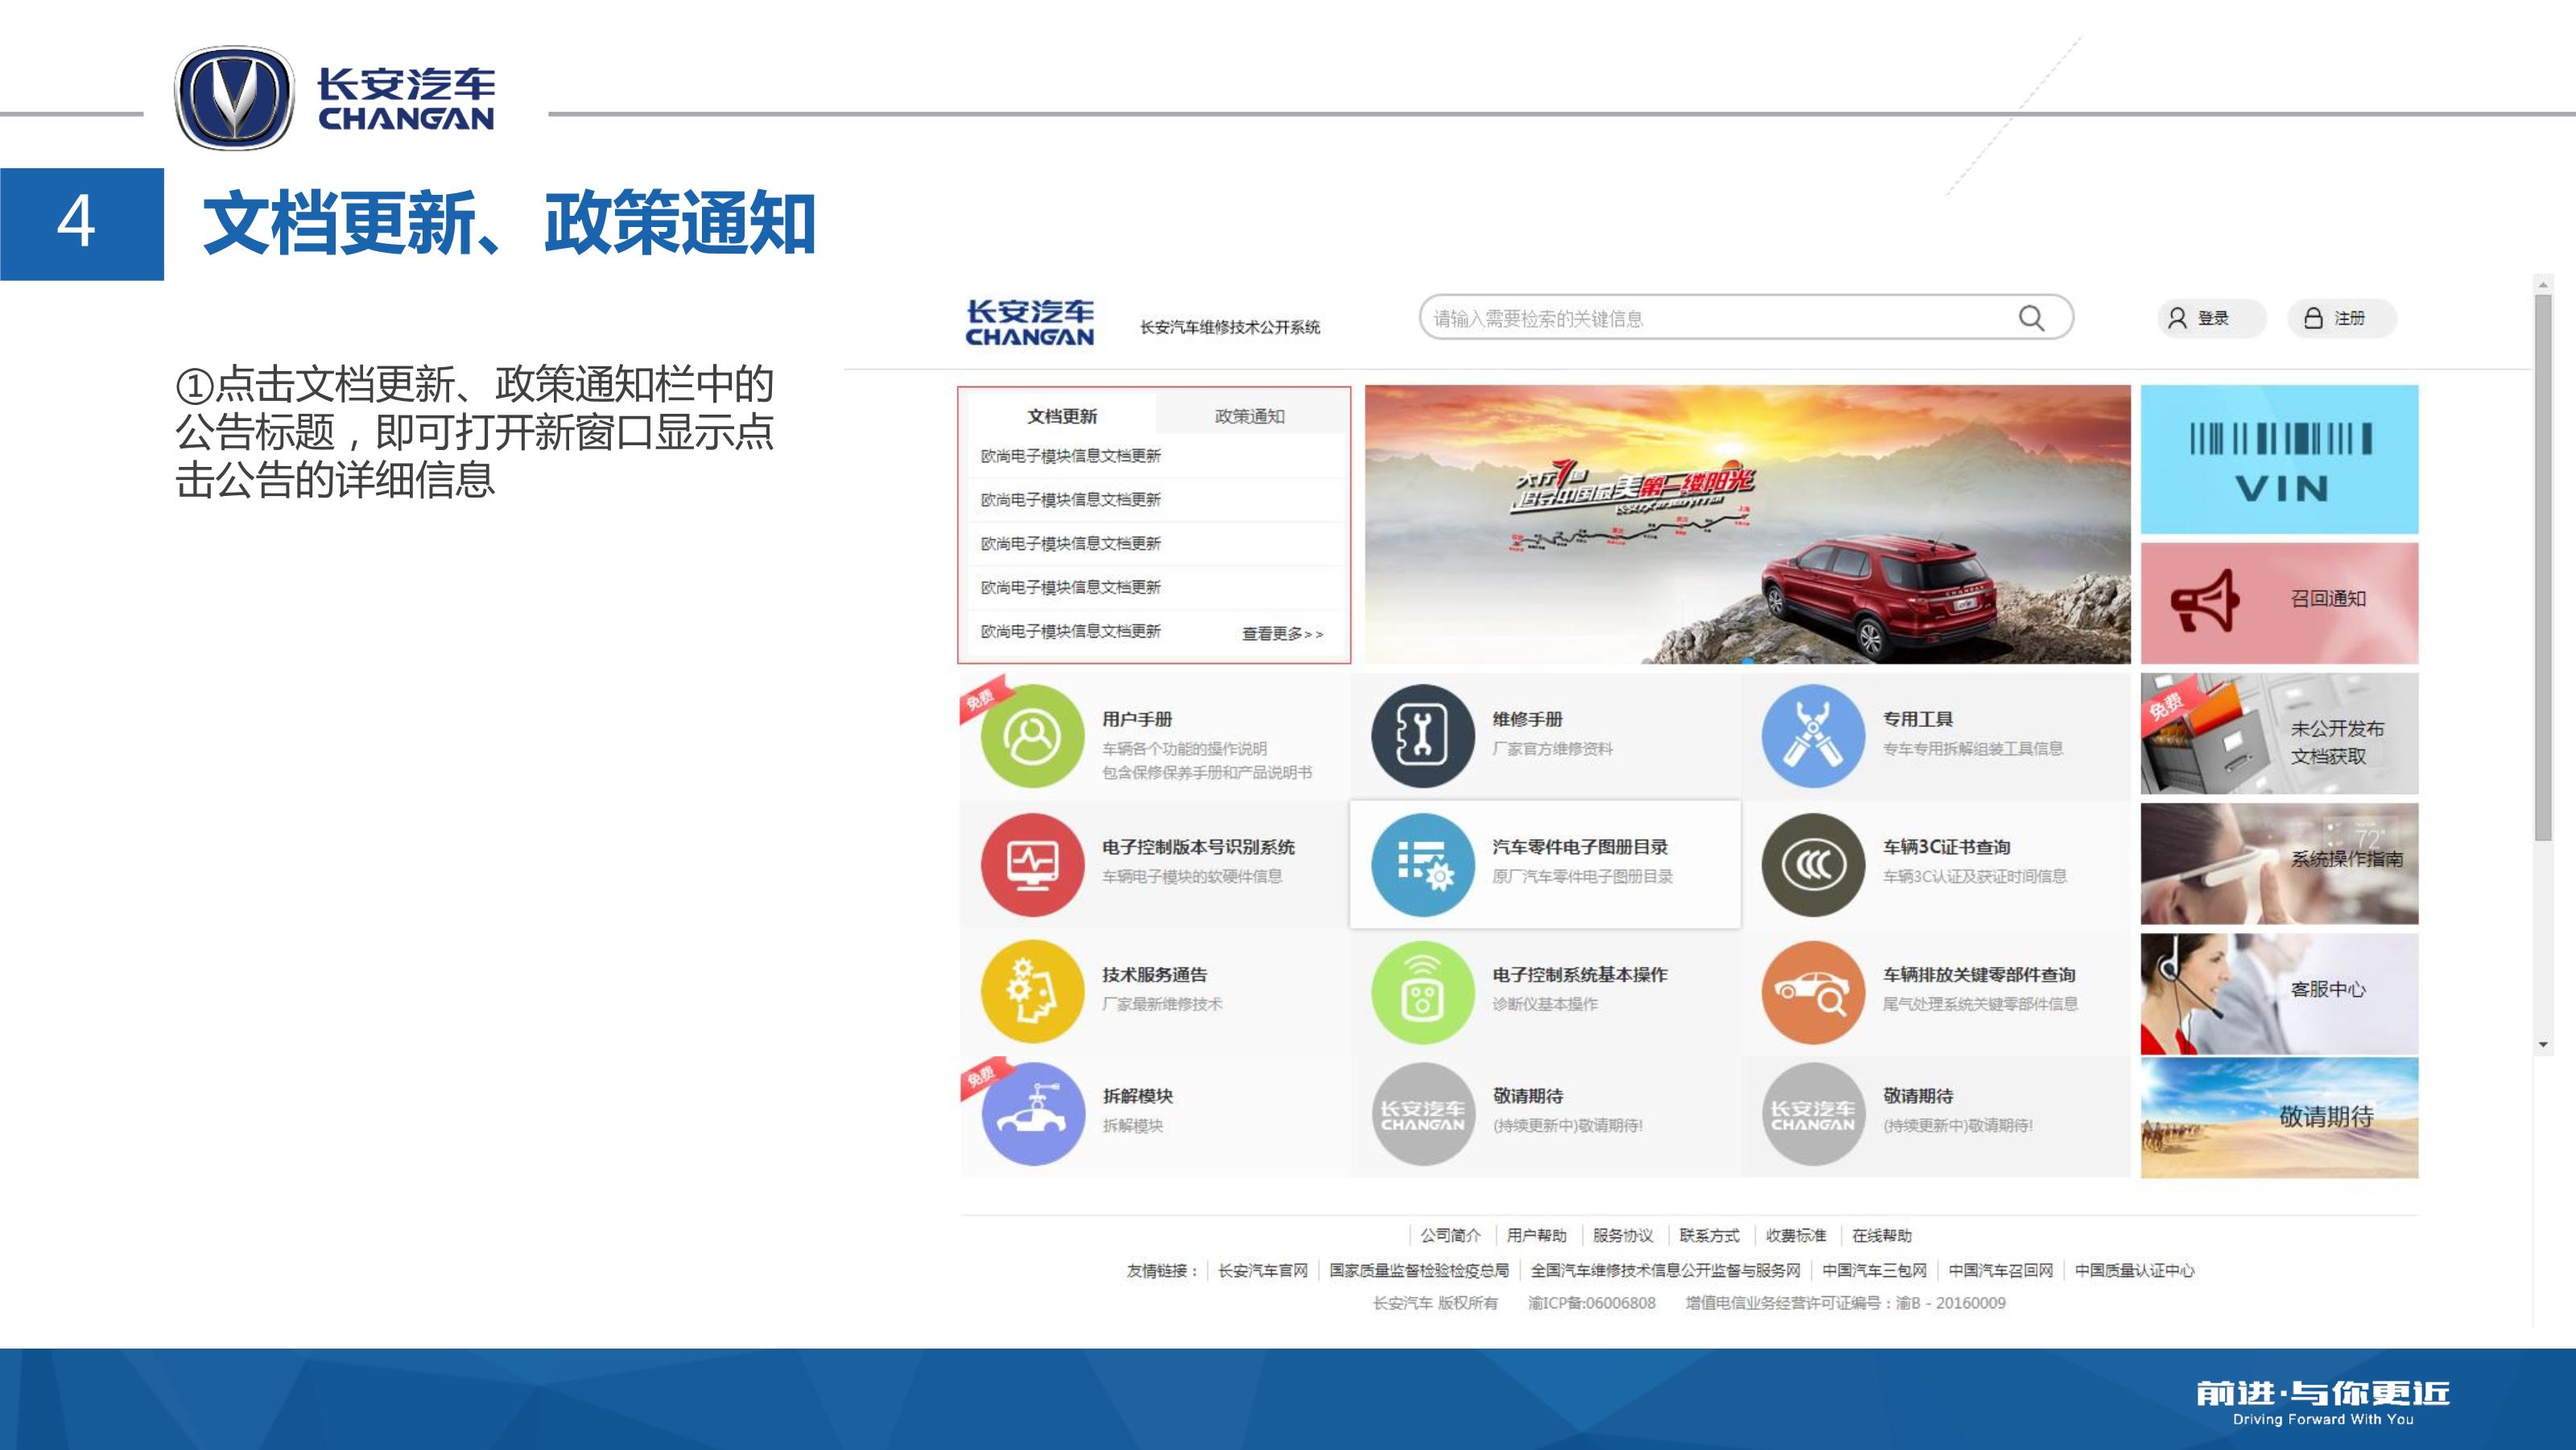Click the 查看更多>> link
This screenshot has width=2576, height=1450.
1282,634
